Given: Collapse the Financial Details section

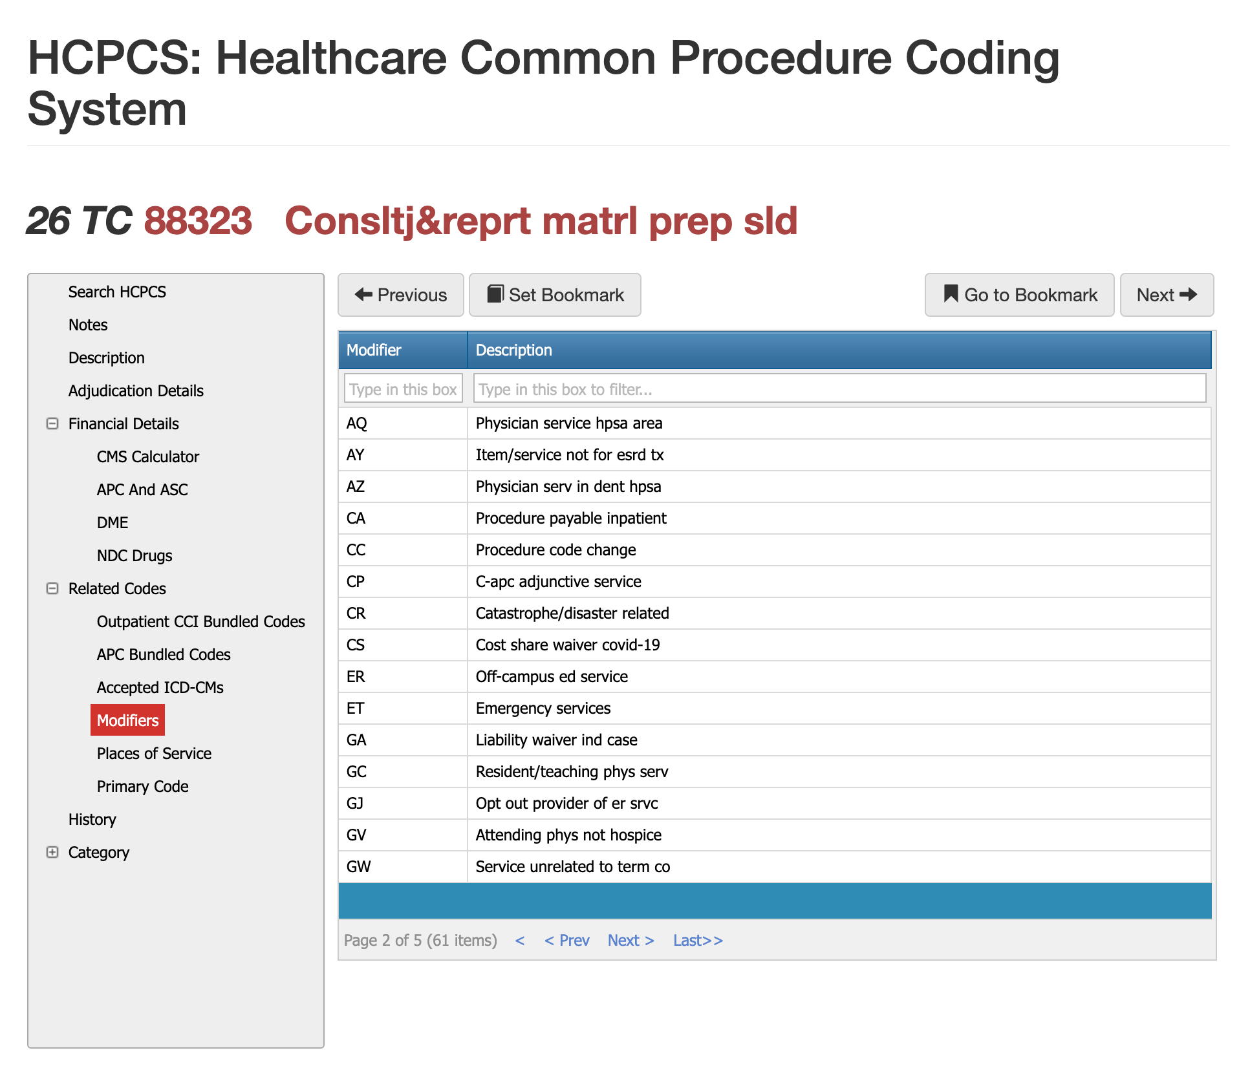Looking at the screenshot, I should click(52, 423).
